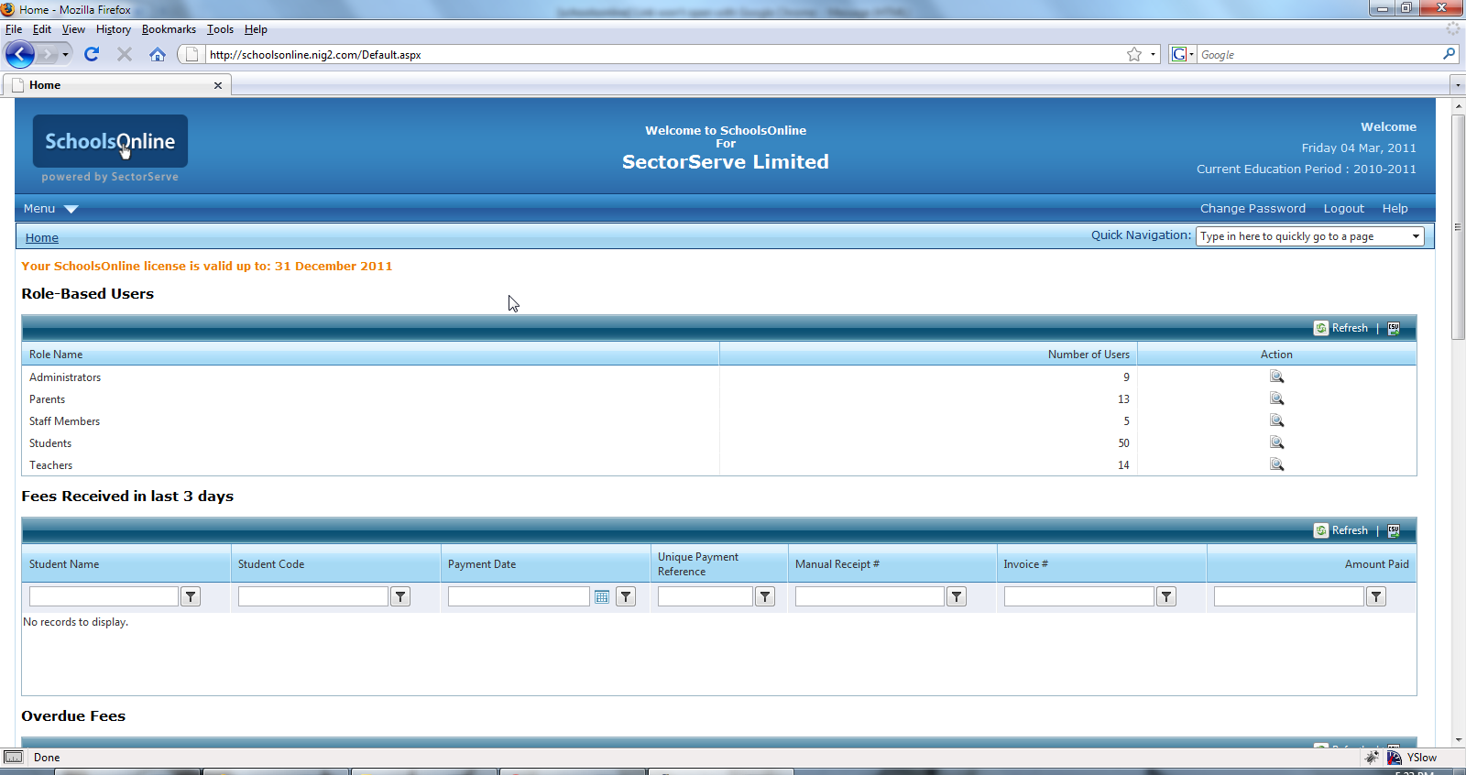The width and height of the screenshot is (1466, 775).
Task: Open filter menu for Payment Date column
Action: pyautogui.click(x=626, y=596)
